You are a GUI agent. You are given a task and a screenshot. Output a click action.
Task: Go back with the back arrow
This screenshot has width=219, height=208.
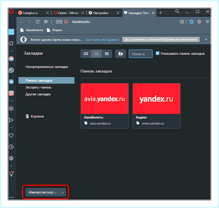click(21, 21)
